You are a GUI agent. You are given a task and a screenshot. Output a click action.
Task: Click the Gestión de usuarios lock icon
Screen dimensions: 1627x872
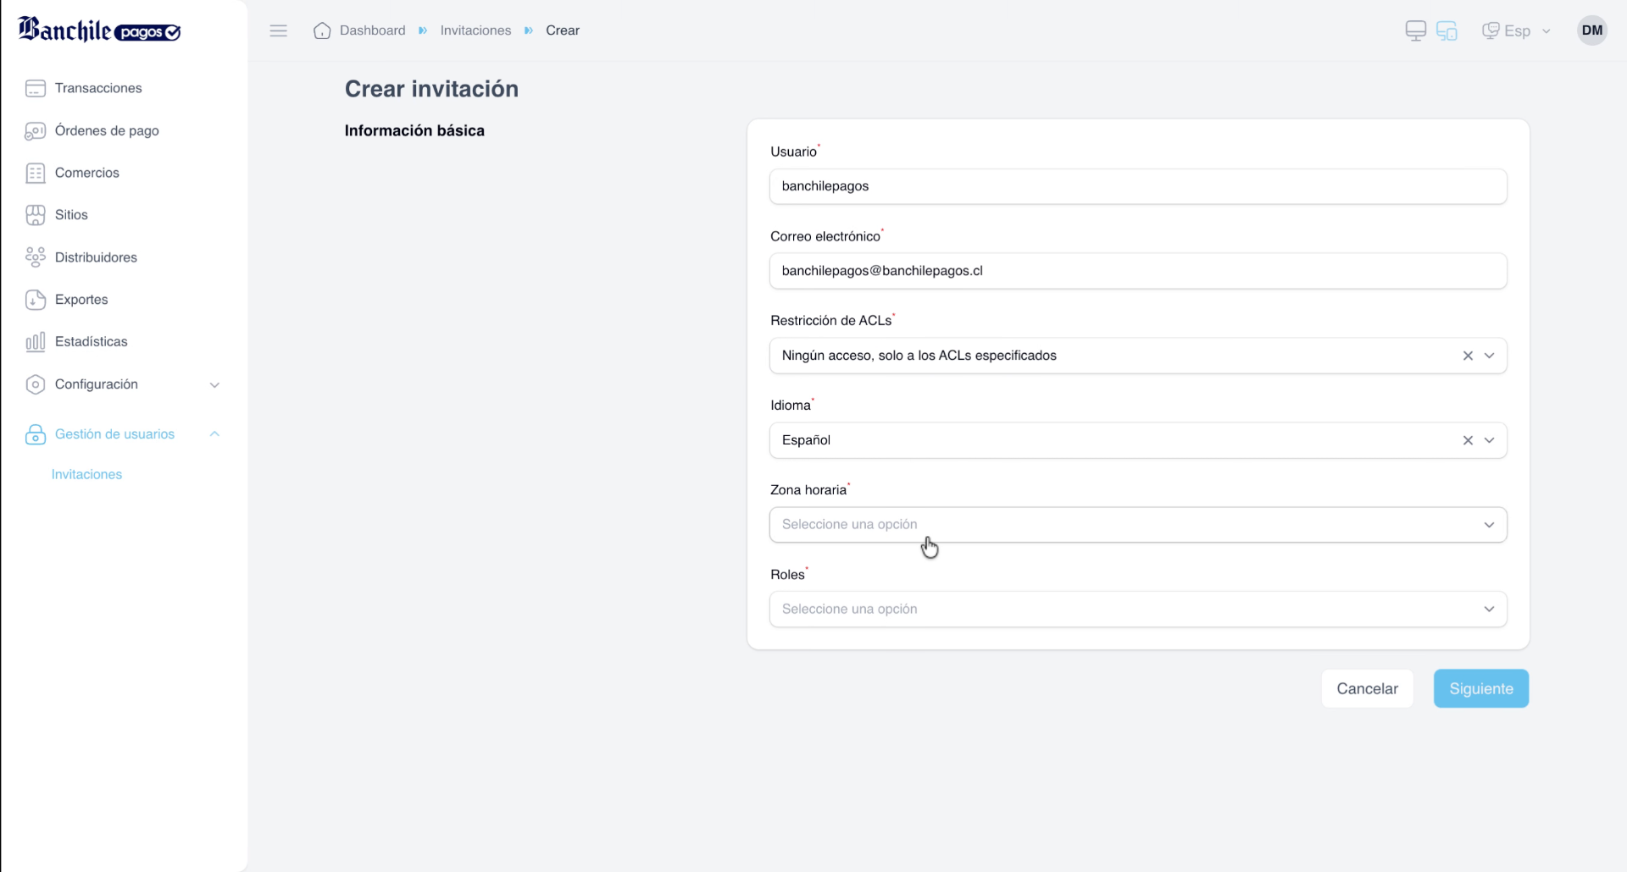click(x=36, y=434)
